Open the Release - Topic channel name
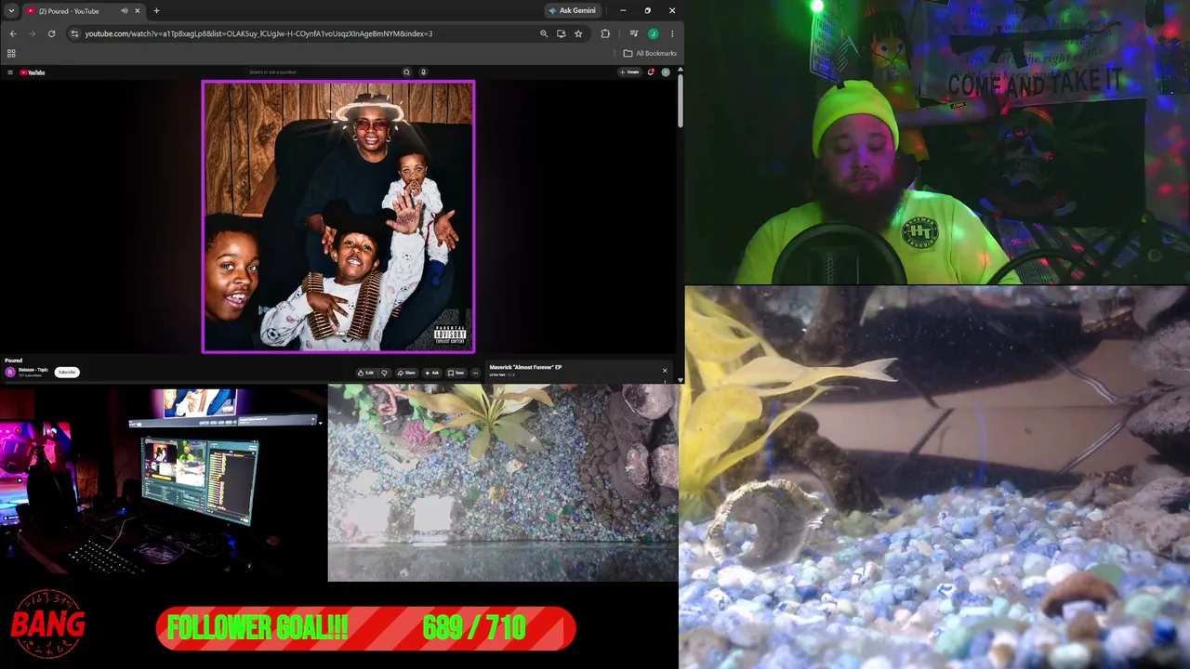Screen dimensions: 1190x669 [x=33, y=370]
